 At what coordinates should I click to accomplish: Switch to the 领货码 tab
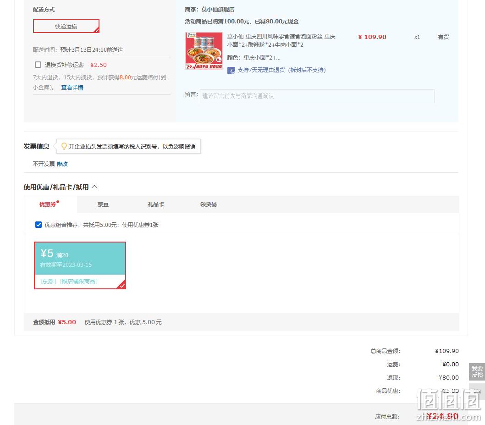(x=208, y=204)
